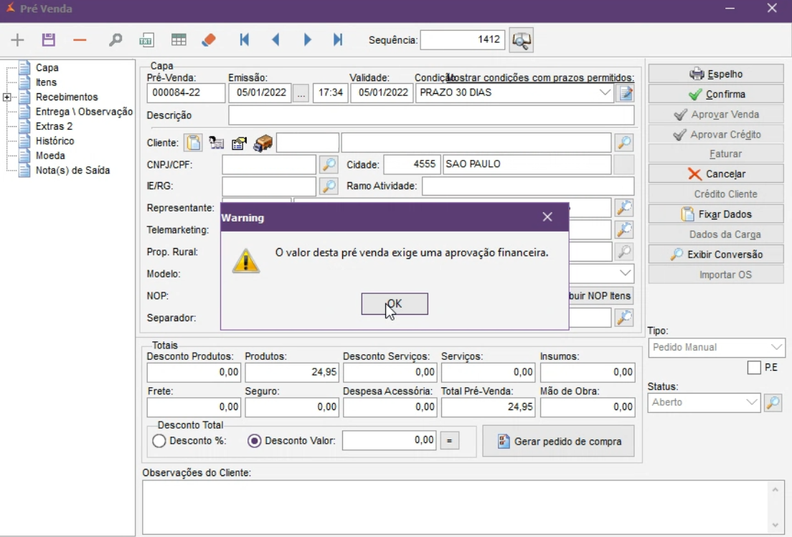Click the grid table toolbar icon

pos(179,40)
